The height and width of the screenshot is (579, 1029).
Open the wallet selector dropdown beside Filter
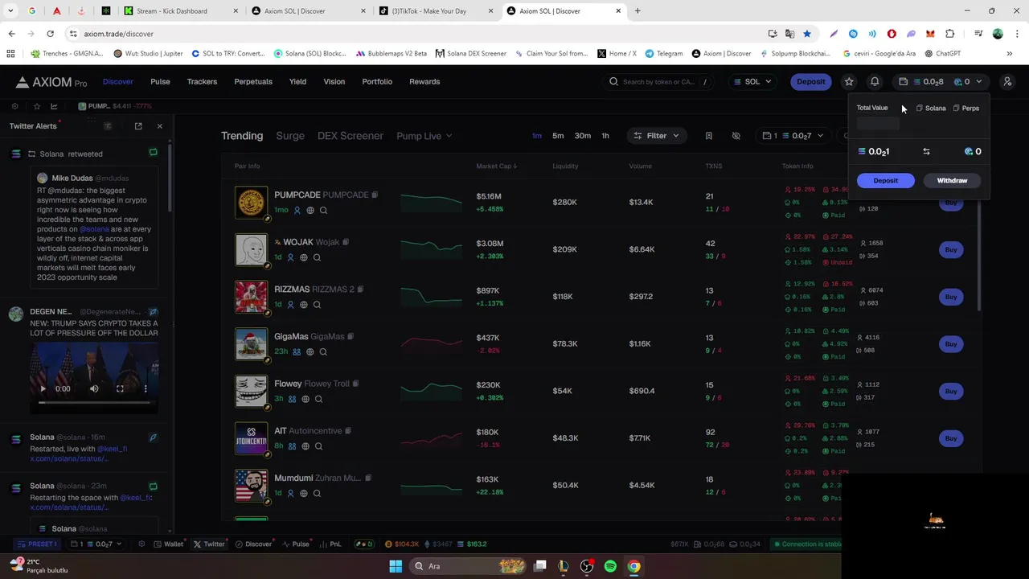pyautogui.click(x=793, y=136)
